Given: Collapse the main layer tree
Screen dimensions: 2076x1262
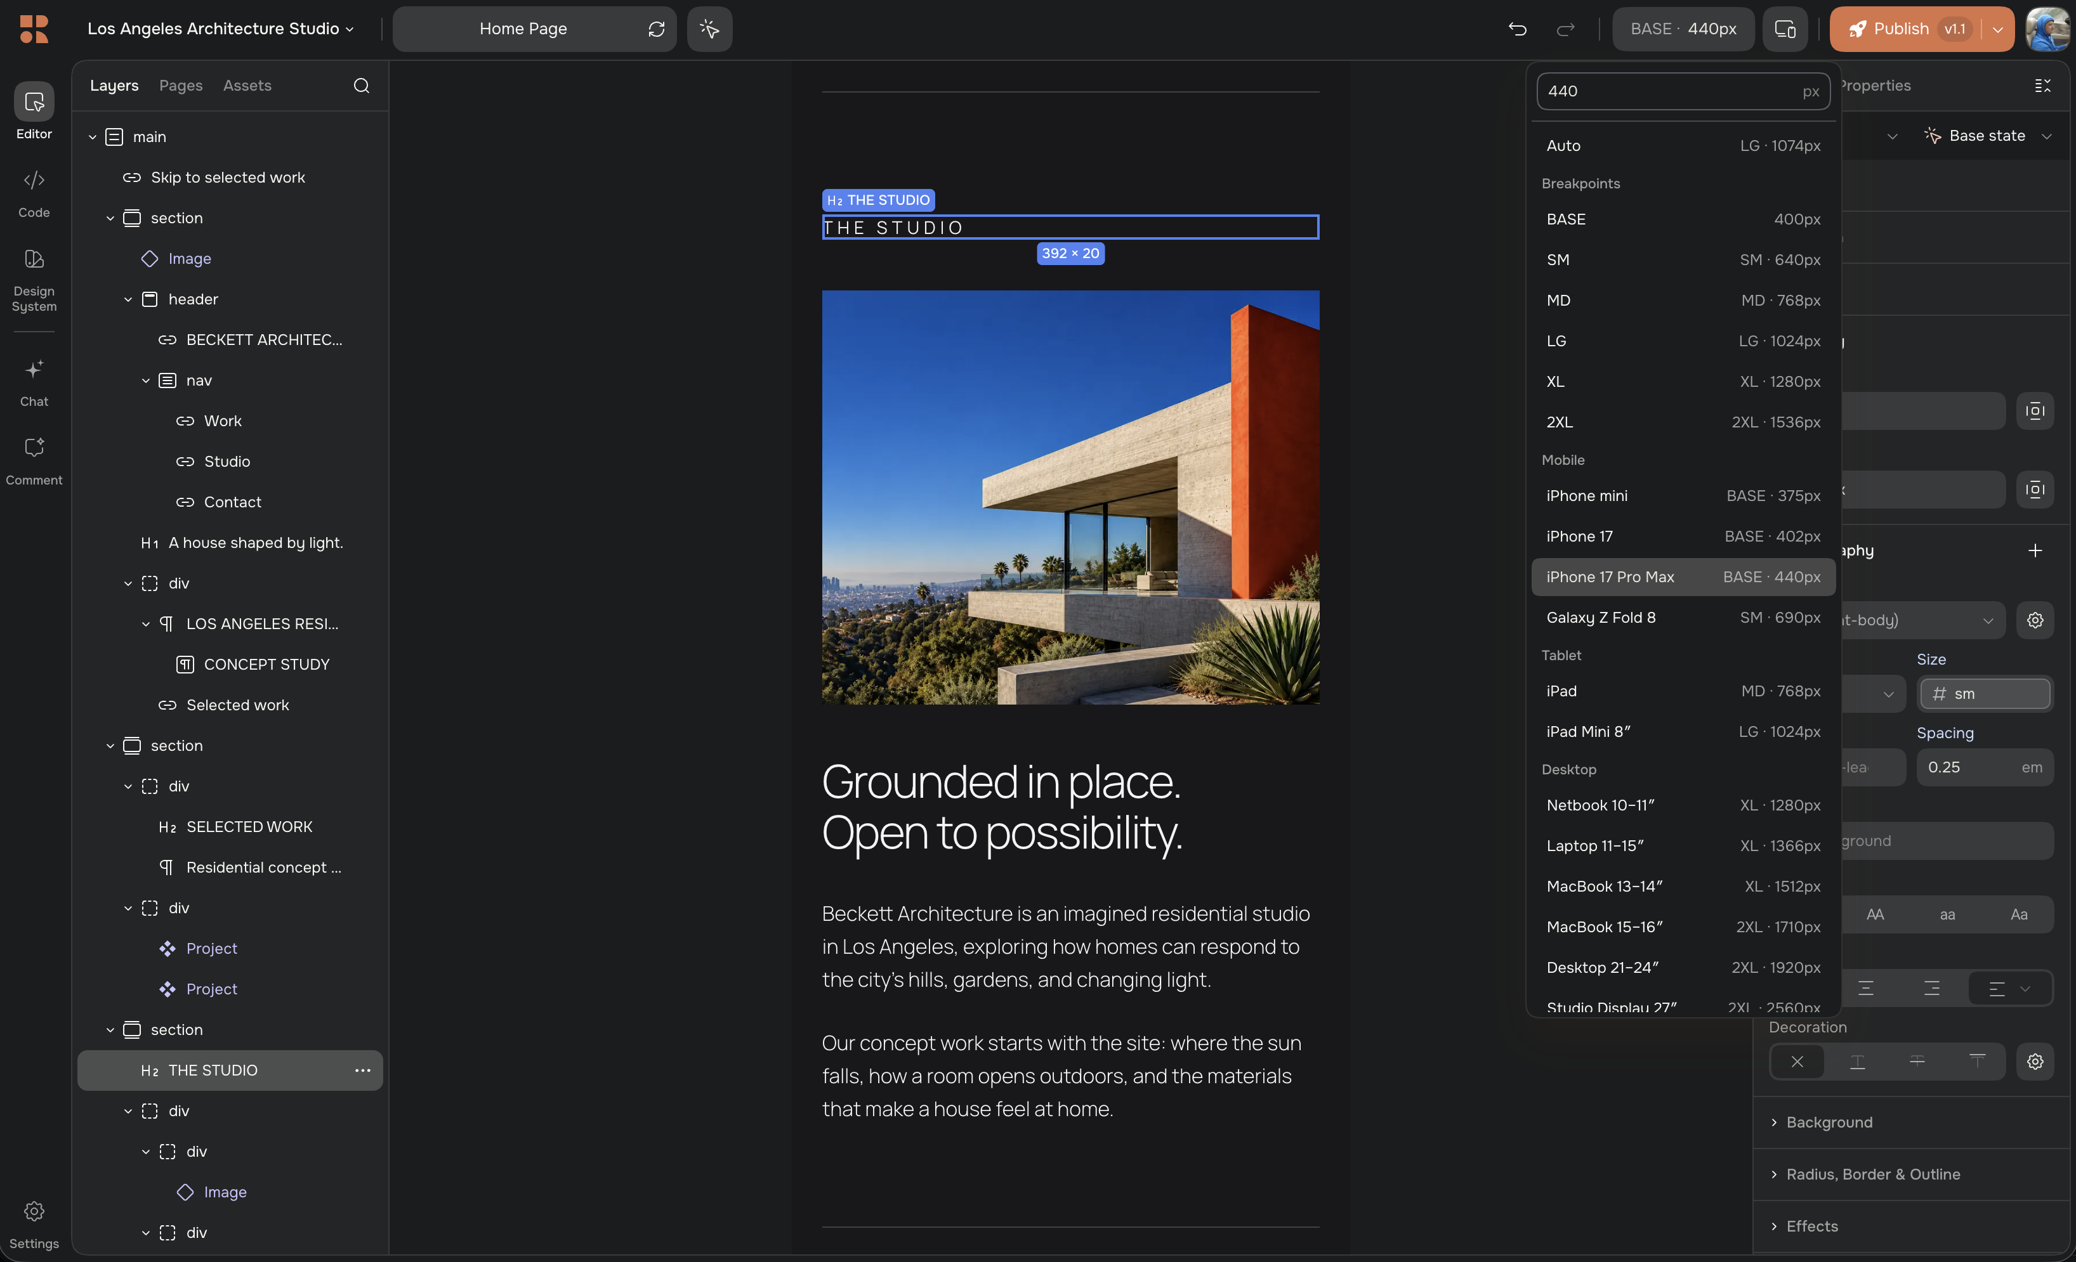Looking at the screenshot, I should tap(92, 136).
